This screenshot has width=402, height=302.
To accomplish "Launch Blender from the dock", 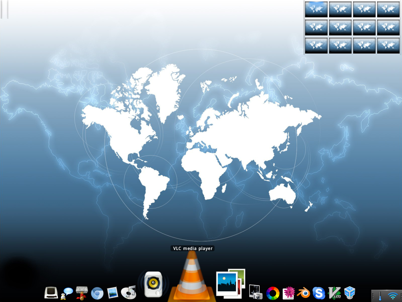I will pos(304,293).
